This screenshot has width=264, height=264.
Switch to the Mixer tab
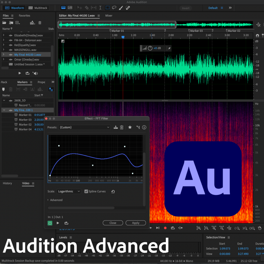click(x=109, y=15)
